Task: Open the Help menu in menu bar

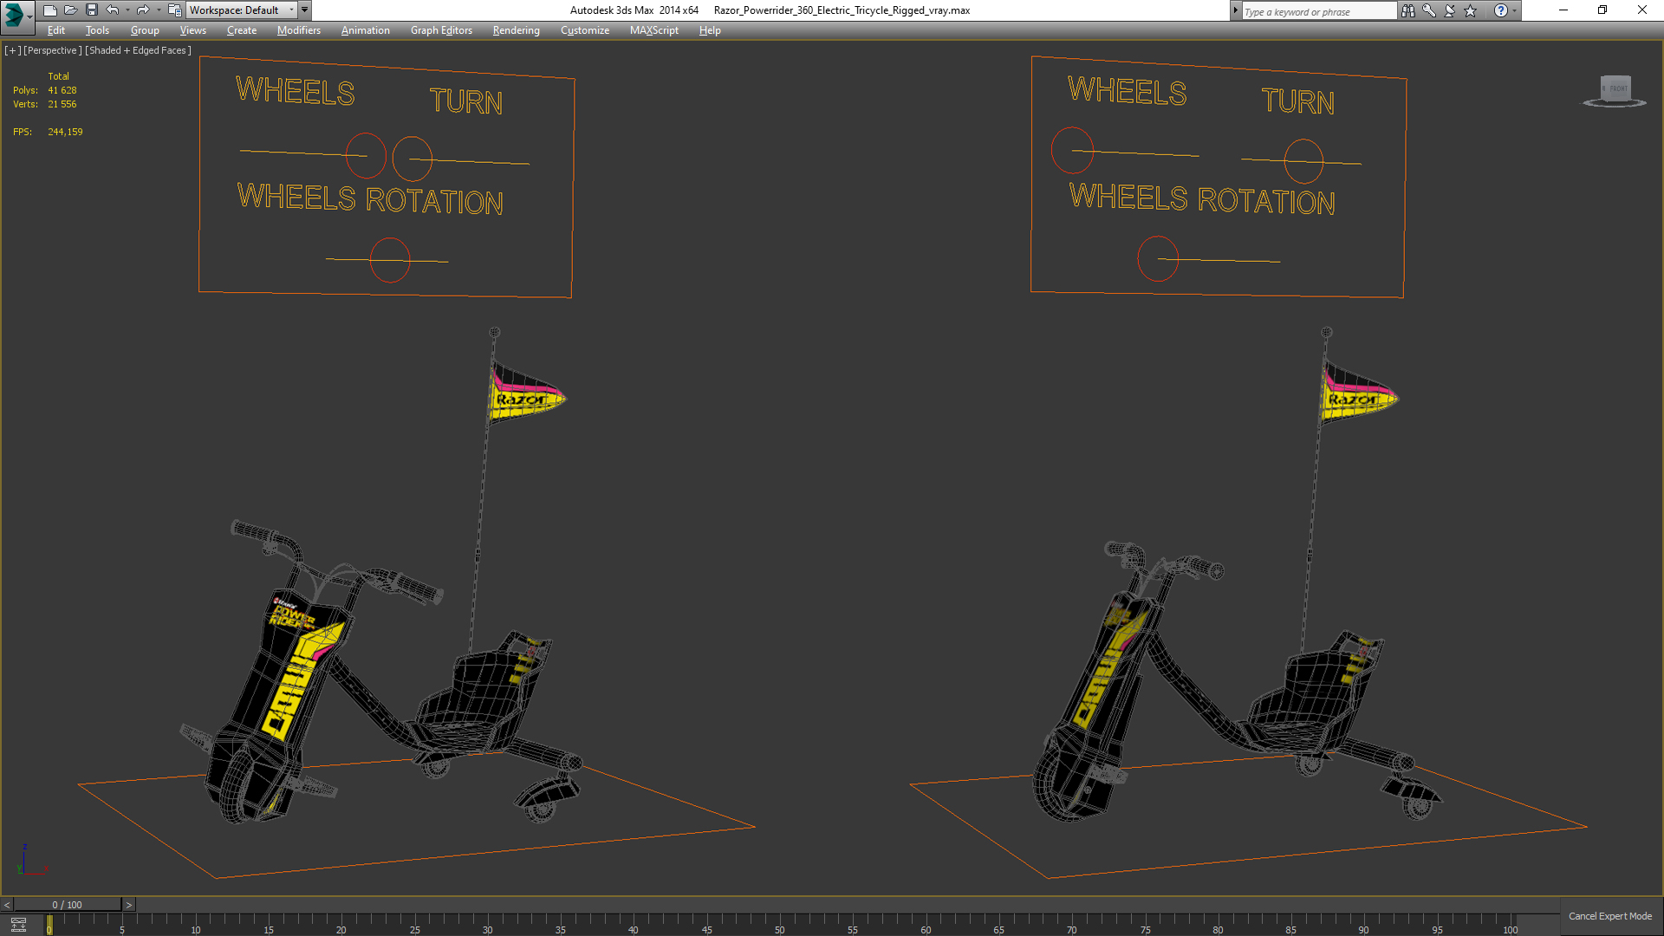Action: tap(710, 30)
